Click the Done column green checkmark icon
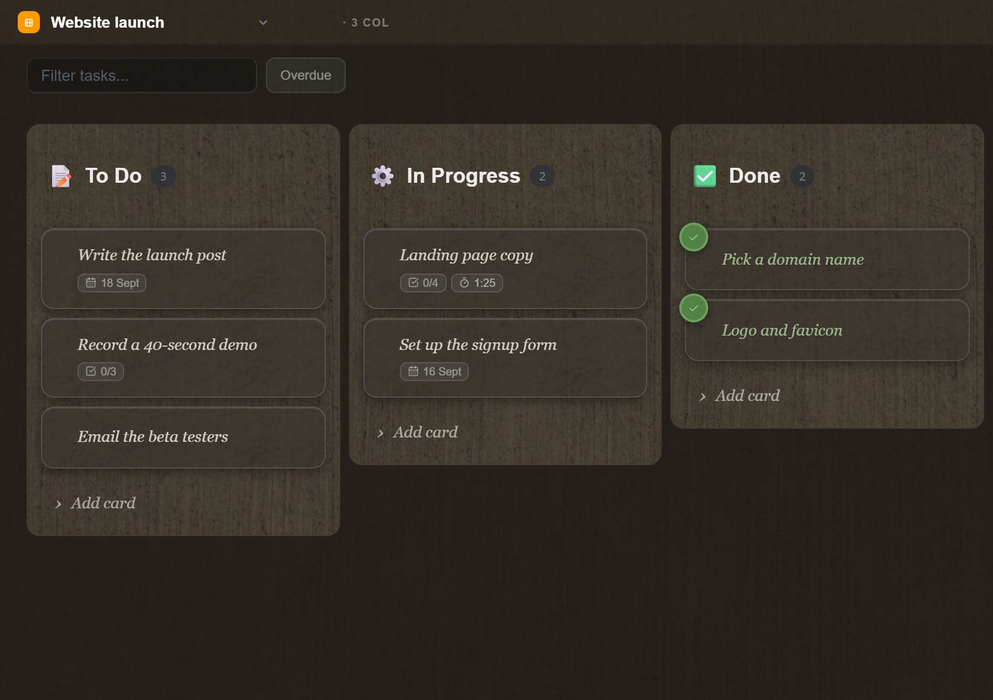Image resolution: width=993 pixels, height=700 pixels. [x=705, y=176]
